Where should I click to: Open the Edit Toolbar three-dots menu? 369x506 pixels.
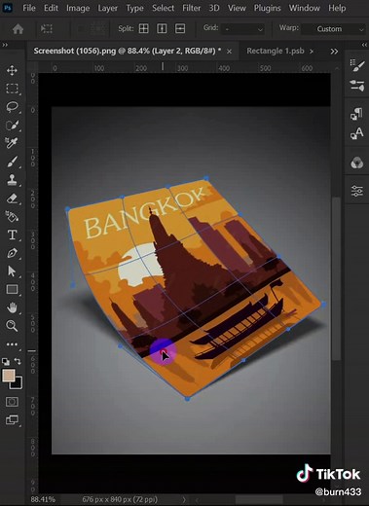[12, 344]
